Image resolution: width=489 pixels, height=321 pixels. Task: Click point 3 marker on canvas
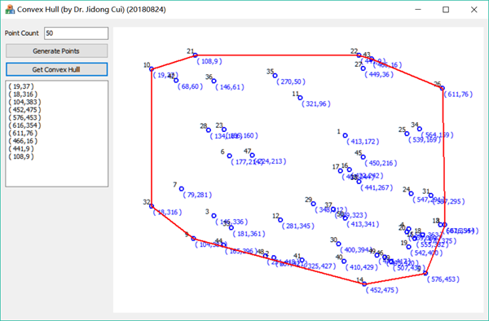(214, 216)
